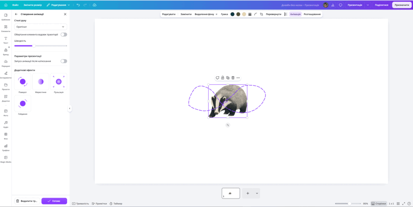413x207 pixels.
Task: Open the Файл menu
Action: click(x=15, y=5)
